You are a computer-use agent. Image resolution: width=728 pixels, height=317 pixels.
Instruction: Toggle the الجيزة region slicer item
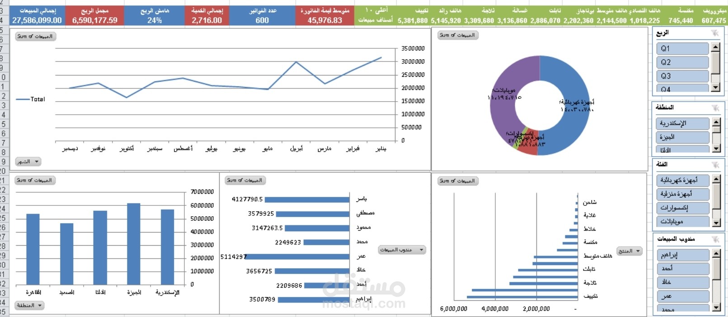(x=682, y=137)
